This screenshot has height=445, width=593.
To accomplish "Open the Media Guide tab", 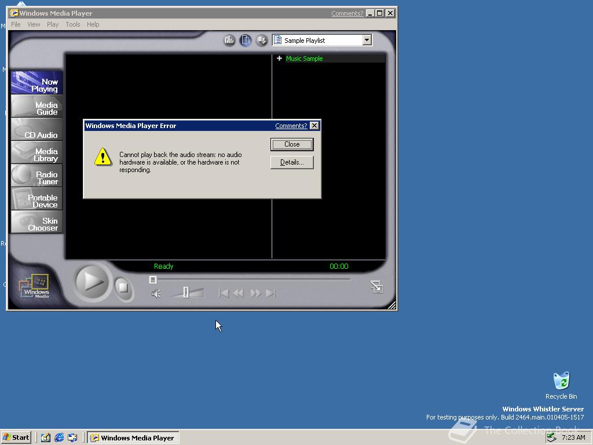I will (x=36, y=106).
